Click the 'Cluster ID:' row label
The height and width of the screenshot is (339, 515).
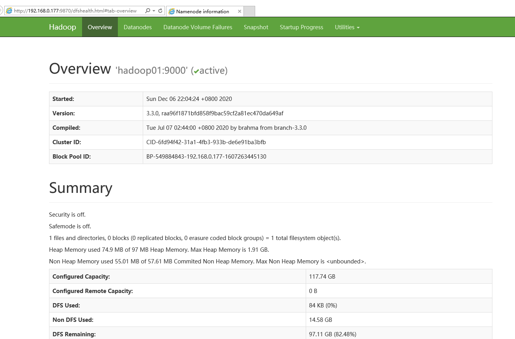pos(67,142)
